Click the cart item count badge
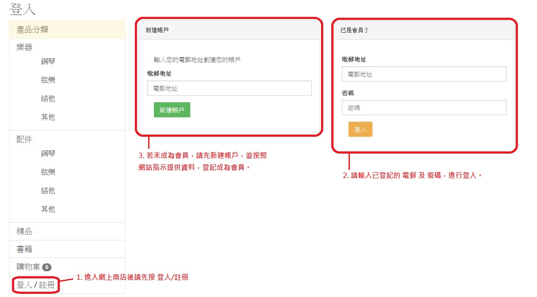The width and height of the screenshot is (537, 297). pyautogui.click(x=47, y=267)
